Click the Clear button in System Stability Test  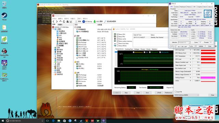138,93
